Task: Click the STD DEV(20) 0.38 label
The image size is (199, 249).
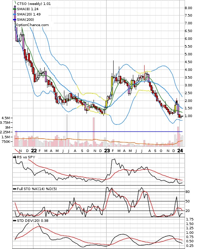Action: (x=33, y=220)
